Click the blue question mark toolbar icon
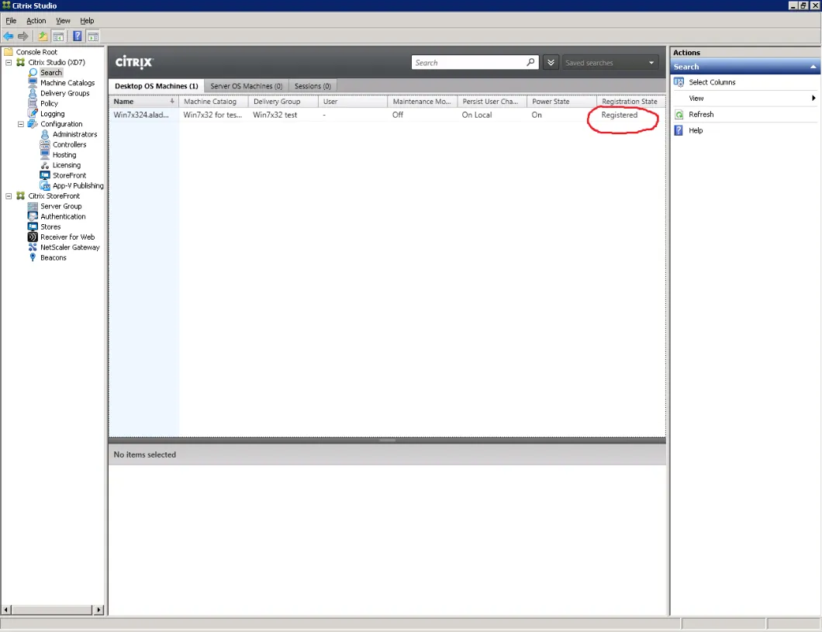Screen dimensions: 822x632 tap(77, 36)
